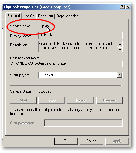136x153 pixels.
Task: Open the Recovery tab
Action: pyautogui.click(x=45, y=16)
